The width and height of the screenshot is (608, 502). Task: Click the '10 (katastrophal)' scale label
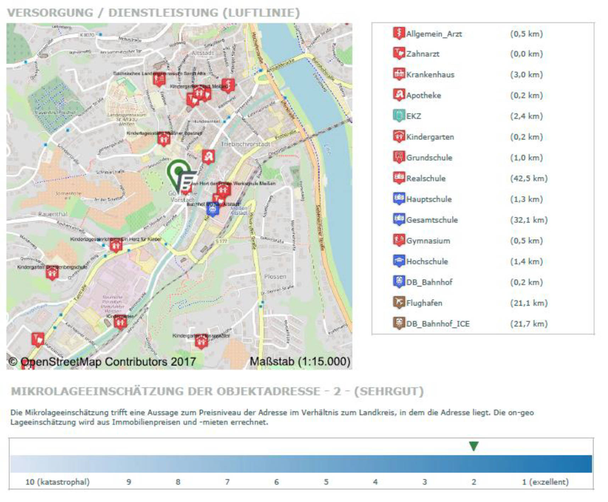click(x=57, y=482)
